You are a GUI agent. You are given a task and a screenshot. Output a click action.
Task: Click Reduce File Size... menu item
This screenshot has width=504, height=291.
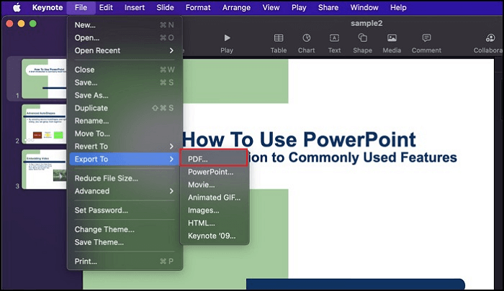click(124, 178)
